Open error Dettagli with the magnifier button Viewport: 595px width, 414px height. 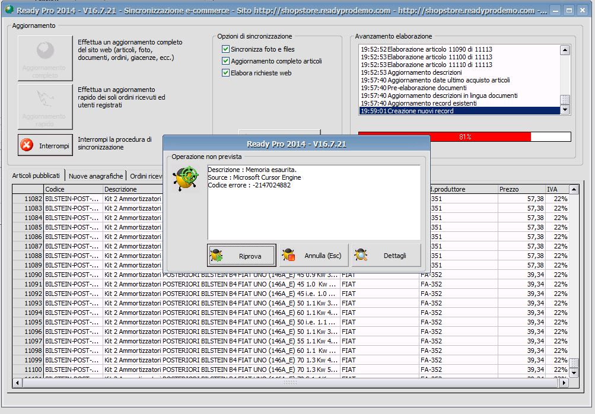[386, 256]
